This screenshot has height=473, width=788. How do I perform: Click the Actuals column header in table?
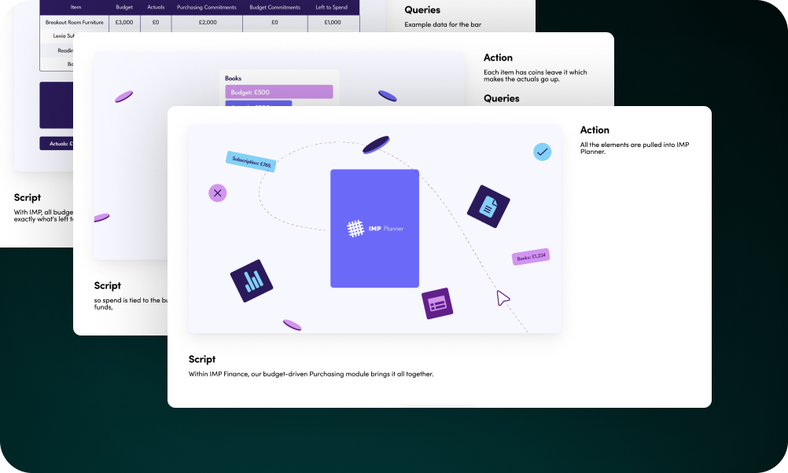pos(156,8)
